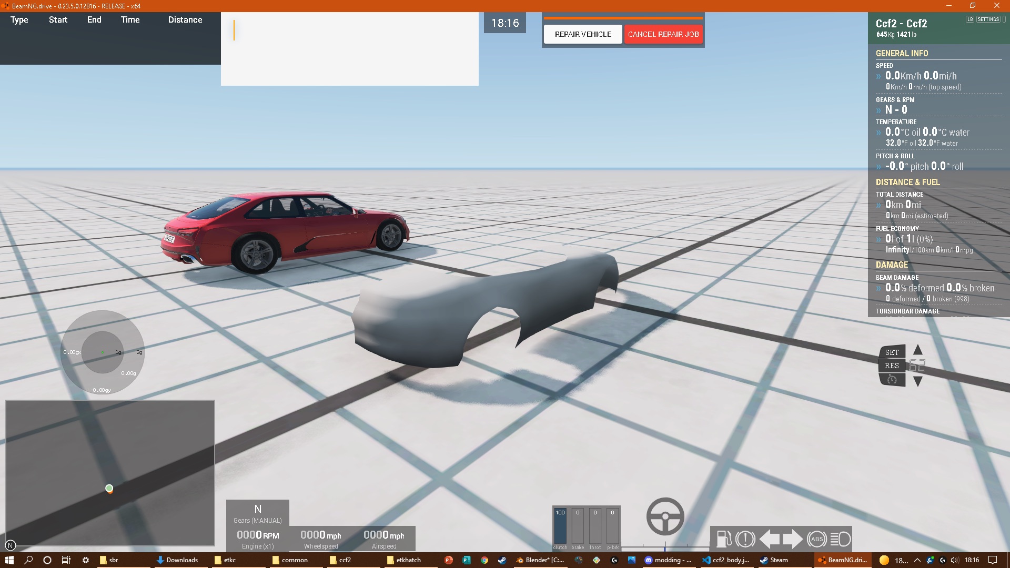Viewport: 1010px width, 568px height.
Task: Open Windows Start menu
Action: point(9,560)
